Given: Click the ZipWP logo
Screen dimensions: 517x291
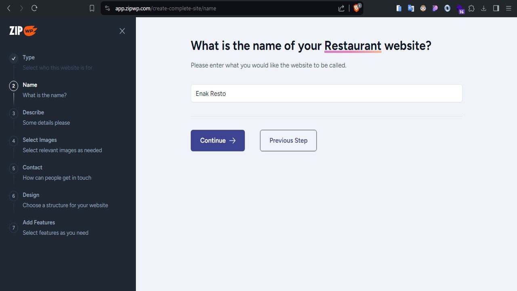Looking at the screenshot, I should (23, 31).
